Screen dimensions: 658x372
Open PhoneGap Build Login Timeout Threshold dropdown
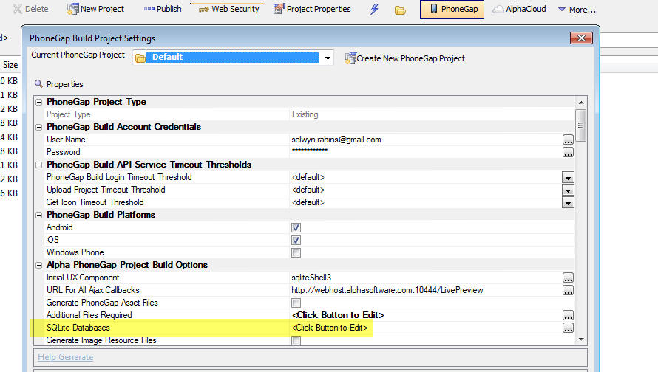click(568, 178)
